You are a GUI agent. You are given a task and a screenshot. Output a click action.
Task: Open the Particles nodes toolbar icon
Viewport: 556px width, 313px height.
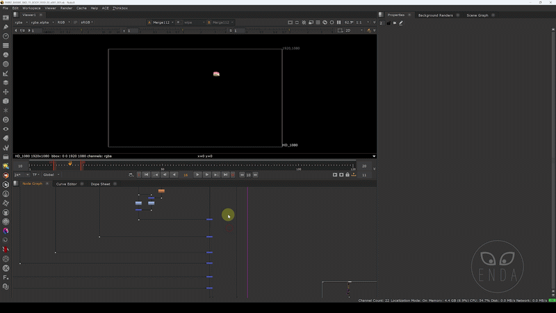[x=6, y=111]
